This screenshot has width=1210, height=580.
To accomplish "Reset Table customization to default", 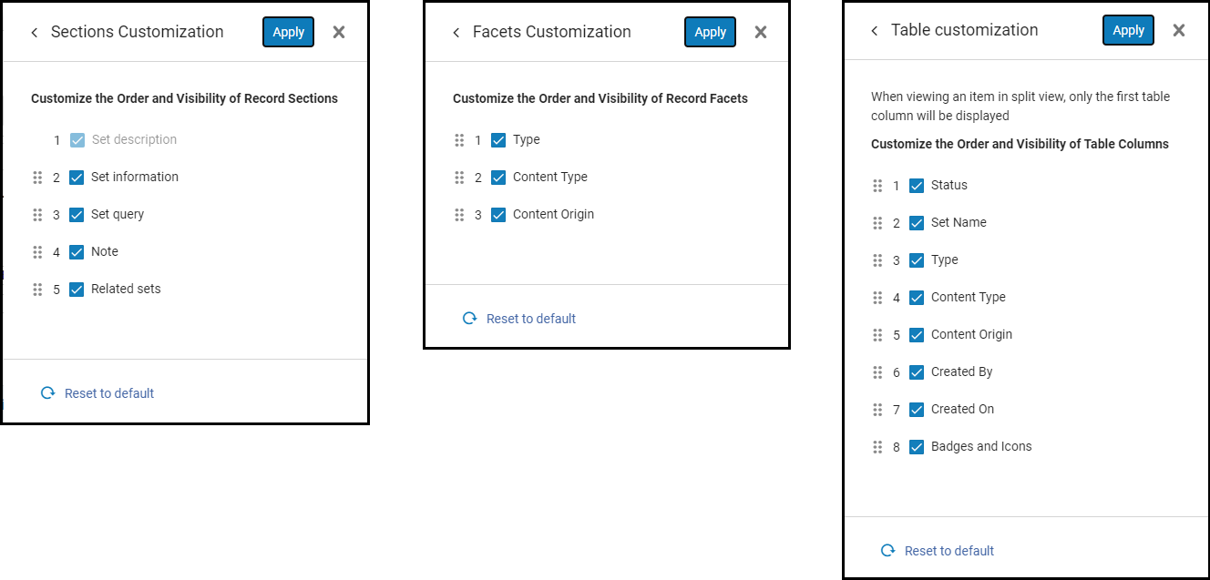I will point(938,551).
